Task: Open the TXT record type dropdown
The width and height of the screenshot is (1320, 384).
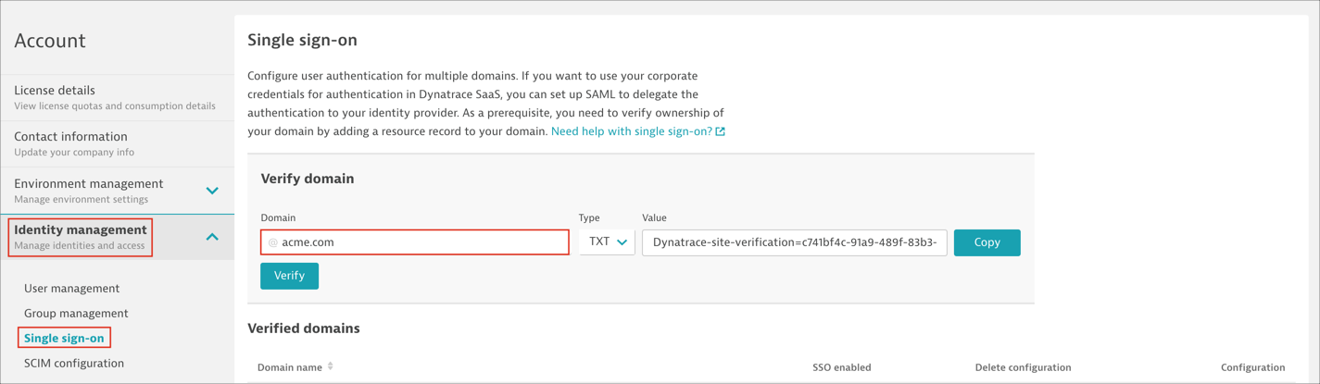Action: click(x=607, y=242)
